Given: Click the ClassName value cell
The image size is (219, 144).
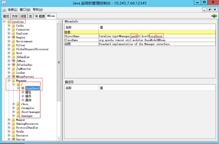Looking at the screenshot, I should pos(157,40).
